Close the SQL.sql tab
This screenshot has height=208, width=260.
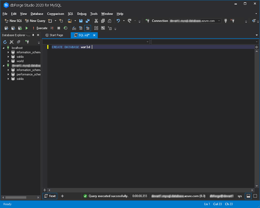(x=94, y=35)
